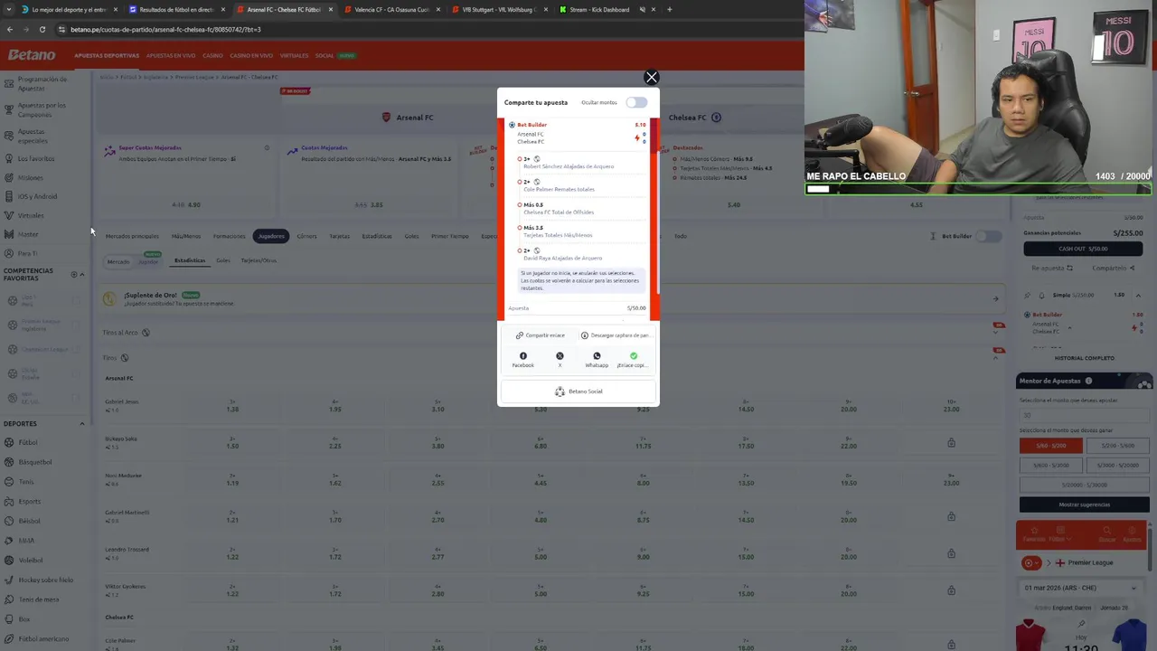
Task: Click bet amount input field
Action: tap(1083, 416)
